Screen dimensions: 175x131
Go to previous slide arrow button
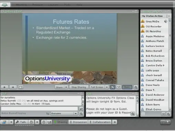(x=4, y=87)
